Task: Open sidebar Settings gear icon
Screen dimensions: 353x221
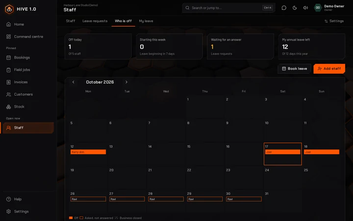Action: click(8, 211)
